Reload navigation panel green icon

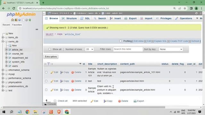(30, 20)
